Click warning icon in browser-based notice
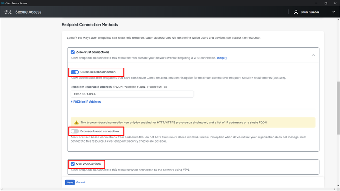This screenshot has width=340, height=191. point(76,123)
